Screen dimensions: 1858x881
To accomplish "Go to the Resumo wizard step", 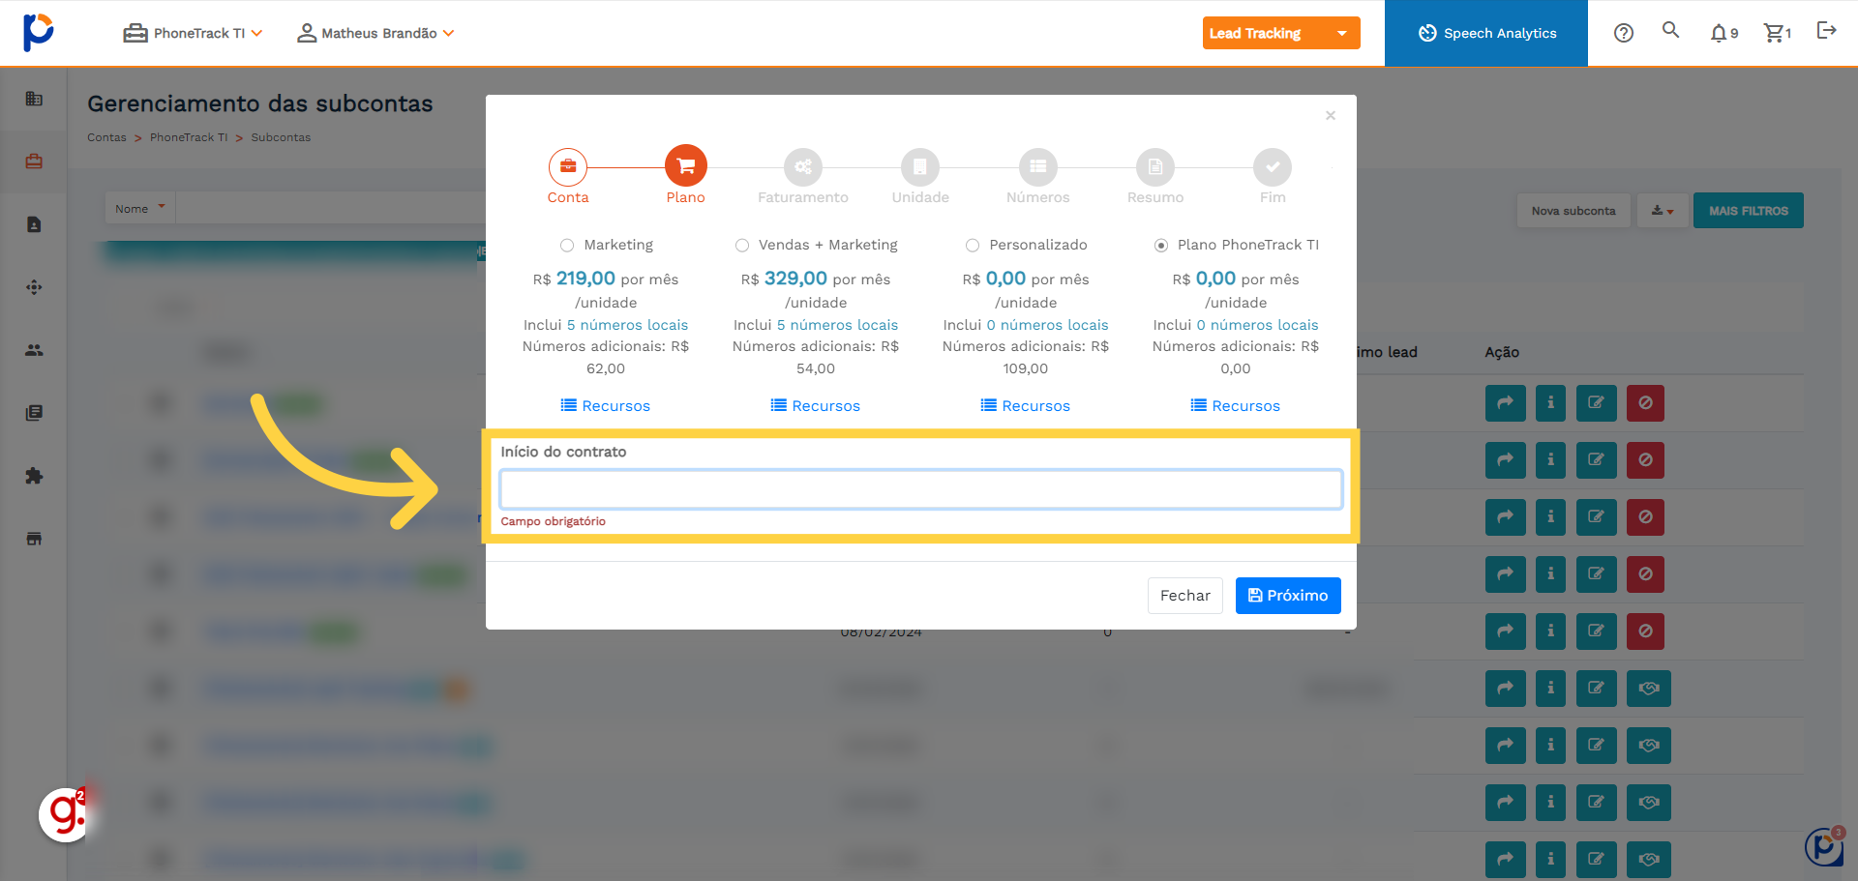I will point(1155,177).
